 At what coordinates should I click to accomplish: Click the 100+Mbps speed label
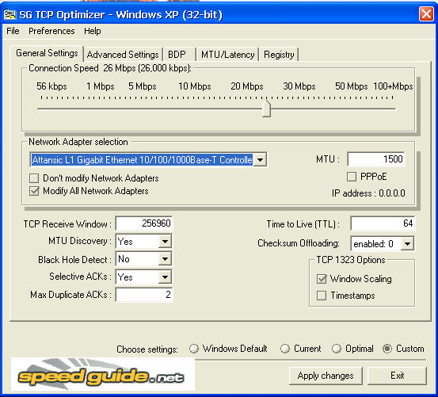click(393, 86)
